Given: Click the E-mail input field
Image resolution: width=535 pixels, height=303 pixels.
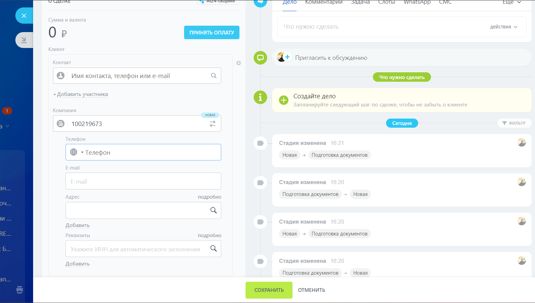Looking at the screenshot, I should (x=143, y=181).
